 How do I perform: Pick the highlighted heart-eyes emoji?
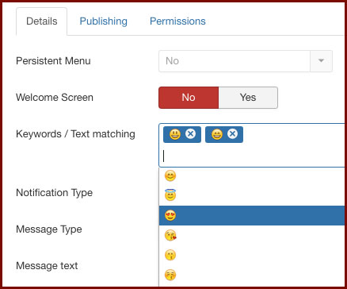click(x=252, y=215)
